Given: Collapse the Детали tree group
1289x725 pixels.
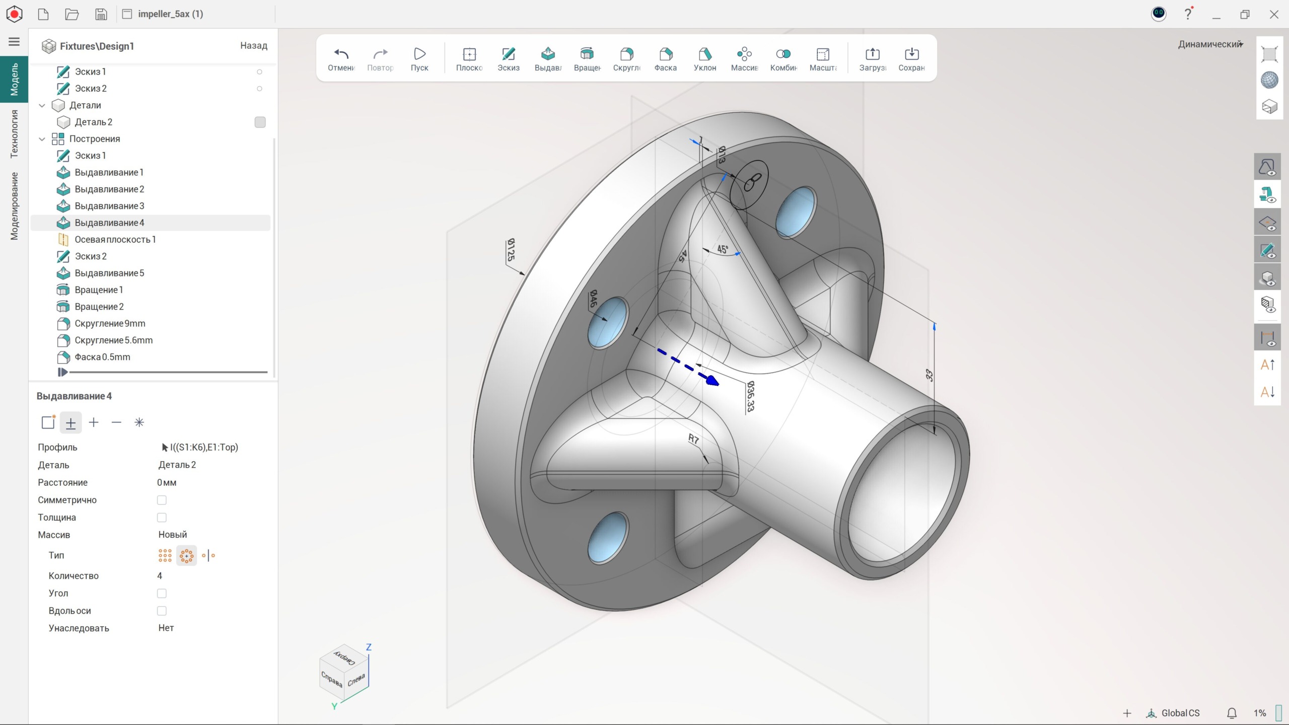Looking at the screenshot, I should click(x=42, y=105).
